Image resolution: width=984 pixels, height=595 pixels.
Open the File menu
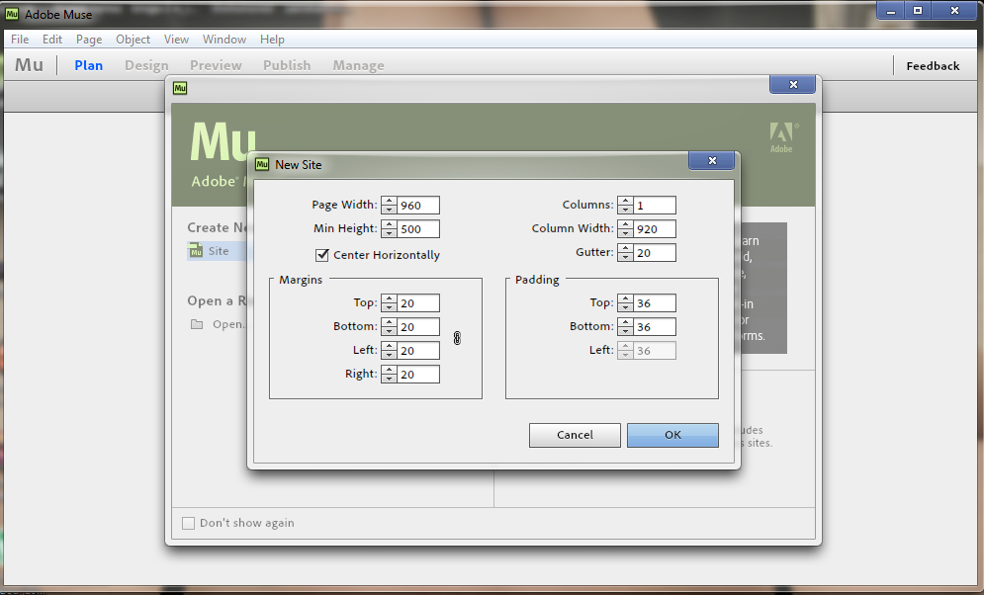20,39
